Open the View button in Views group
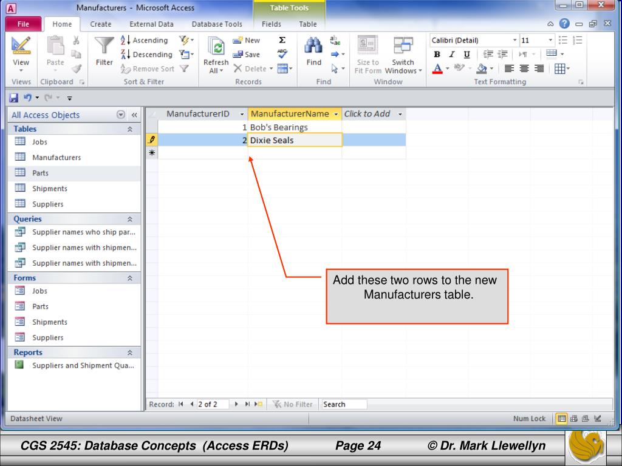The height and width of the screenshot is (466, 622). click(x=21, y=53)
